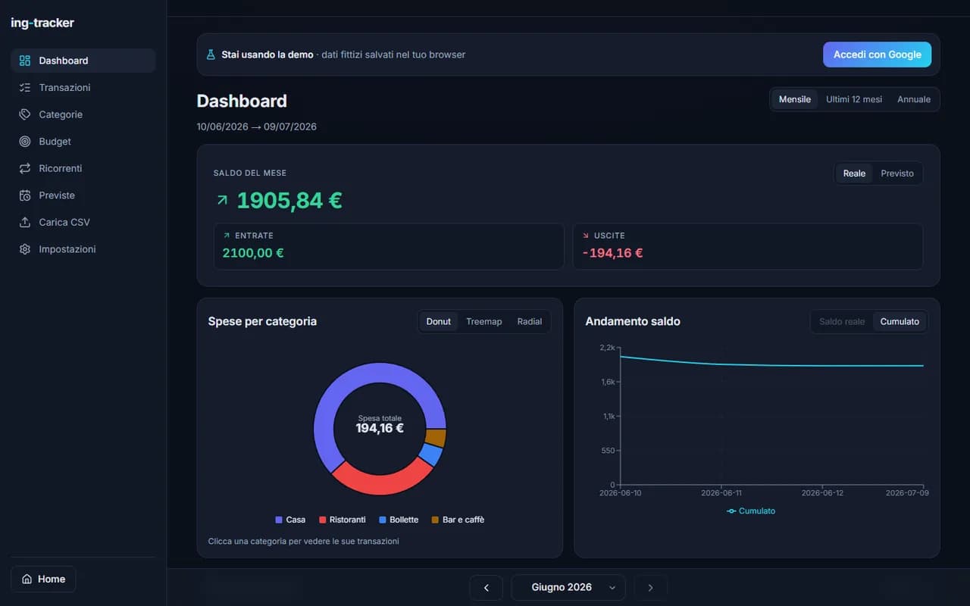Click Accedi con Google button
The image size is (970, 606).
click(x=878, y=55)
